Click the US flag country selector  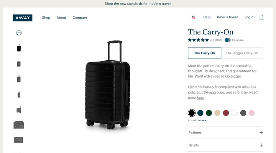(x=194, y=17)
